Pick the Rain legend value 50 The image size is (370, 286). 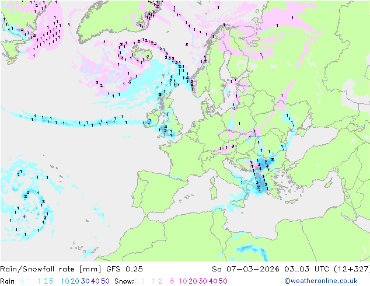[x=105, y=281]
